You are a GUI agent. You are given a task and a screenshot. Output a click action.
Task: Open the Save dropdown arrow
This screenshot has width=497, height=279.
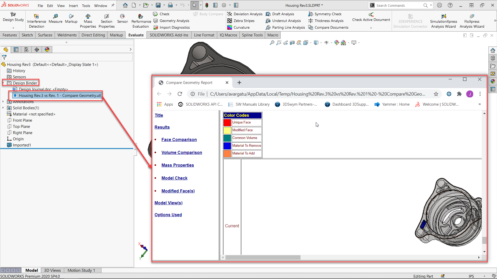tap(164, 5)
